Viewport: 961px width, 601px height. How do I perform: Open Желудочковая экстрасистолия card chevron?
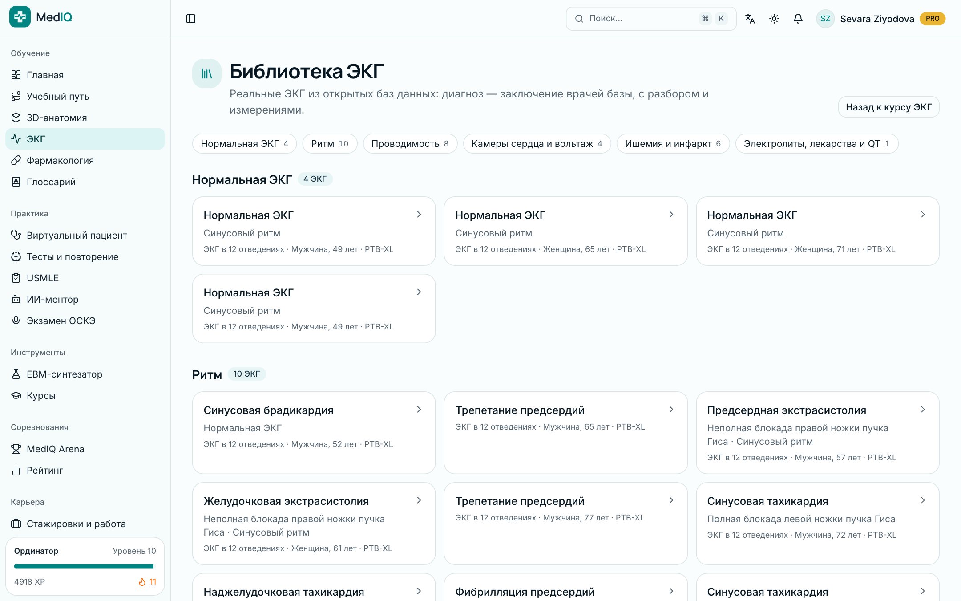pos(419,500)
